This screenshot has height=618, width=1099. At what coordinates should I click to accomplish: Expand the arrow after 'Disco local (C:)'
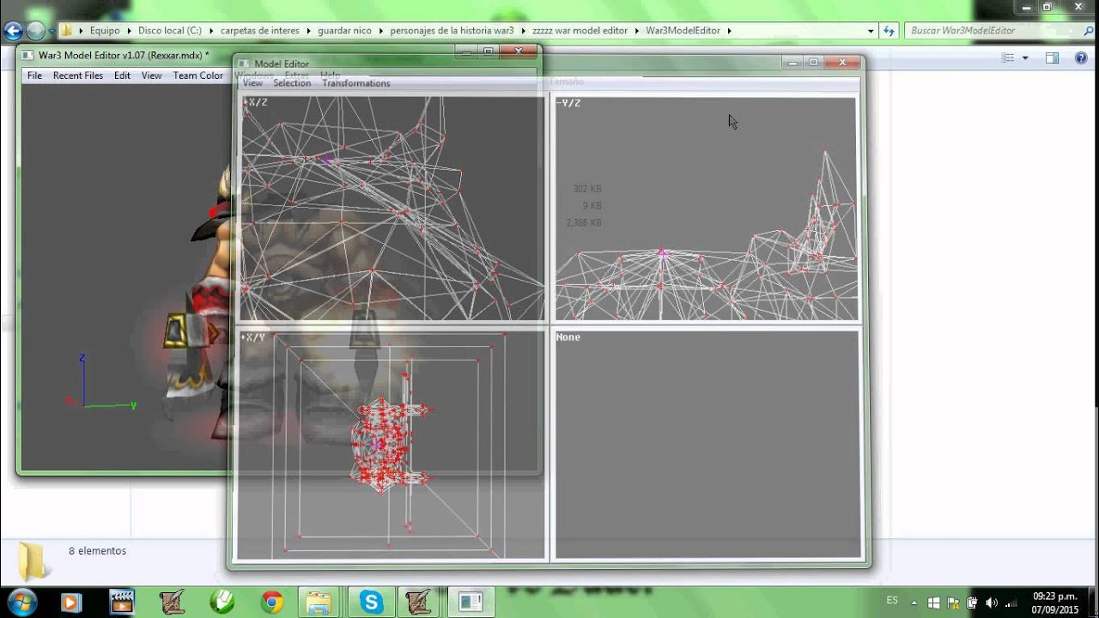210,31
